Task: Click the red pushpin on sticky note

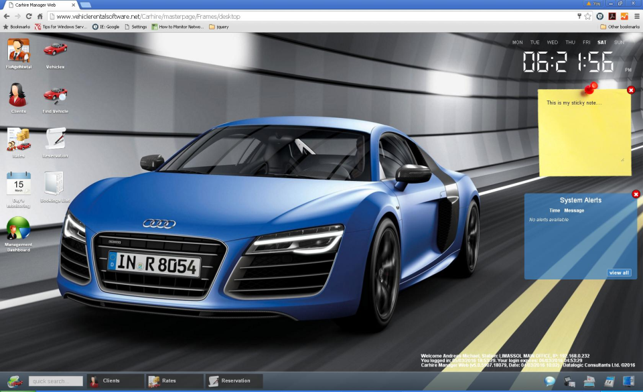Action: click(591, 87)
